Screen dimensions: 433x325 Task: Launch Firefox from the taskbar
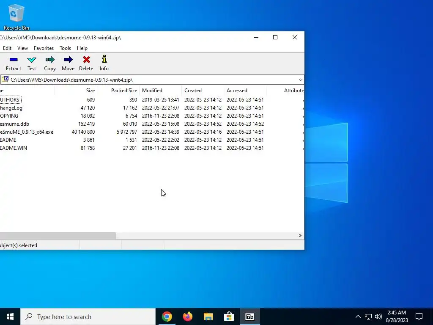pos(187,317)
